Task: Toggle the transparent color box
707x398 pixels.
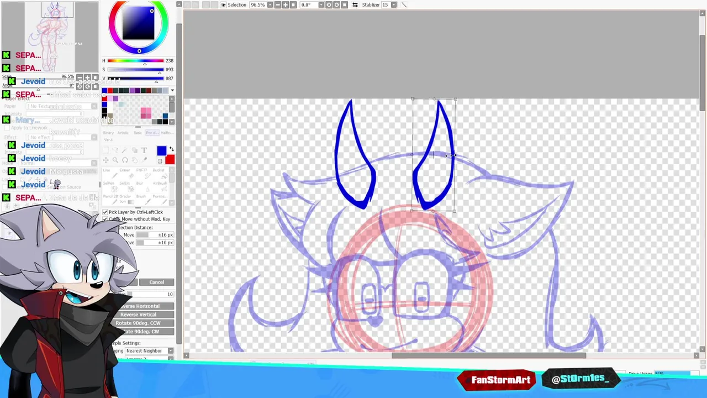Action: [x=160, y=161]
